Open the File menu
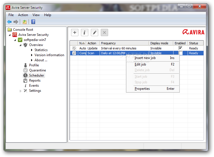Viewport: 214px width, 157px height. 11,15
